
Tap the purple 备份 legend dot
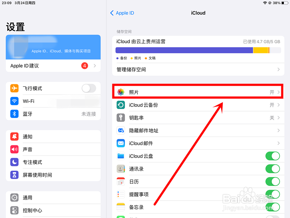pos(117,58)
